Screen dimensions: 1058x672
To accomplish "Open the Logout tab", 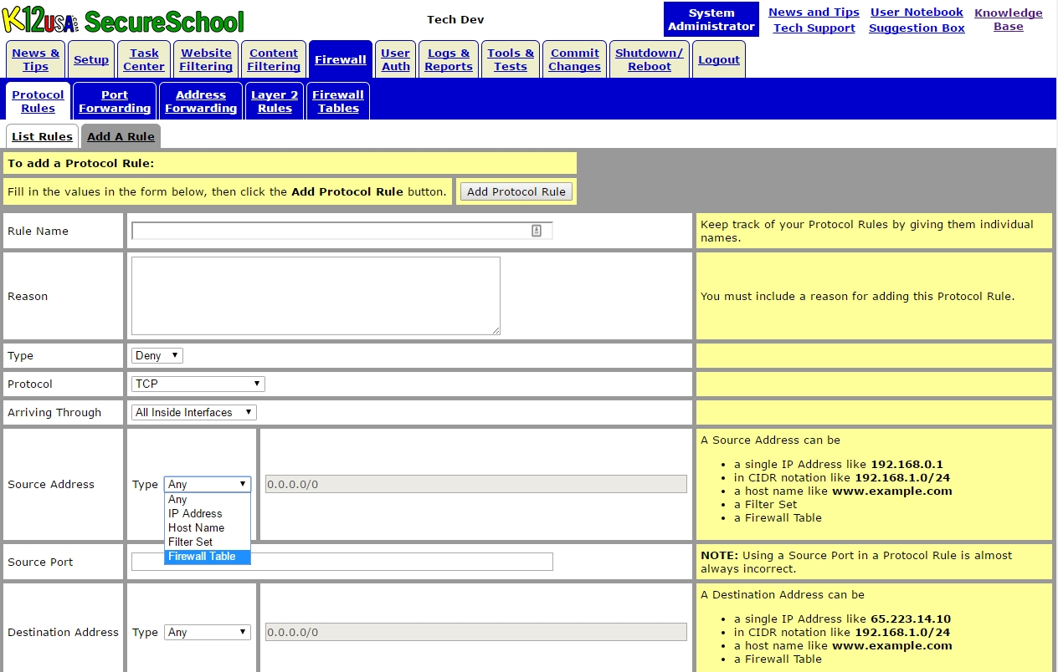I will tap(718, 59).
